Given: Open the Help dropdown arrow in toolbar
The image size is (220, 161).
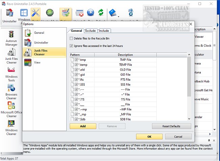Looking at the screenshot, I should 118,17.
